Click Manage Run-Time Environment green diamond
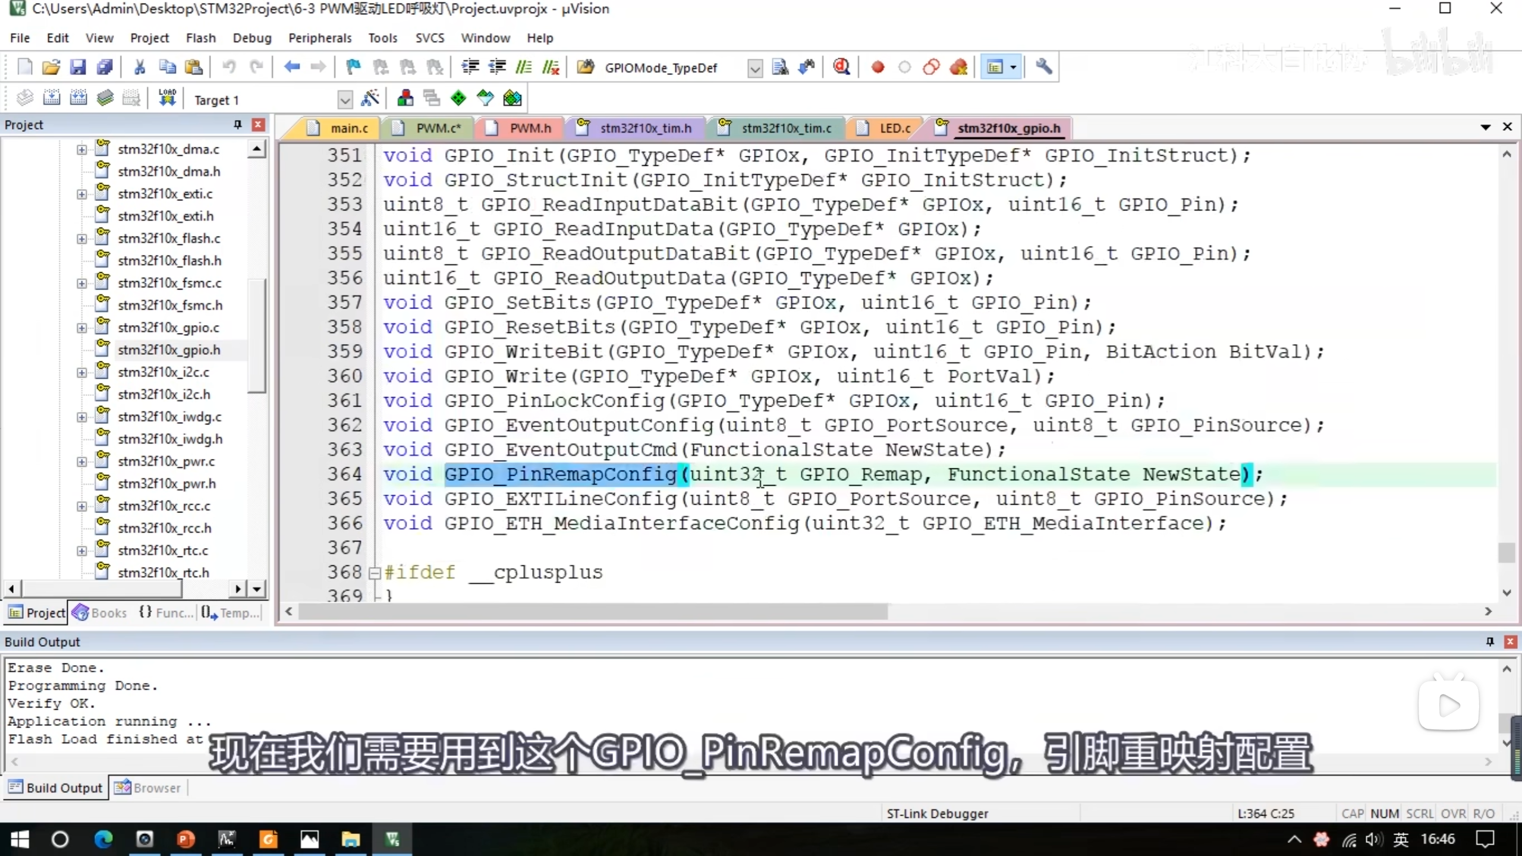The height and width of the screenshot is (856, 1522). pyautogui.click(x=458, y=98)
